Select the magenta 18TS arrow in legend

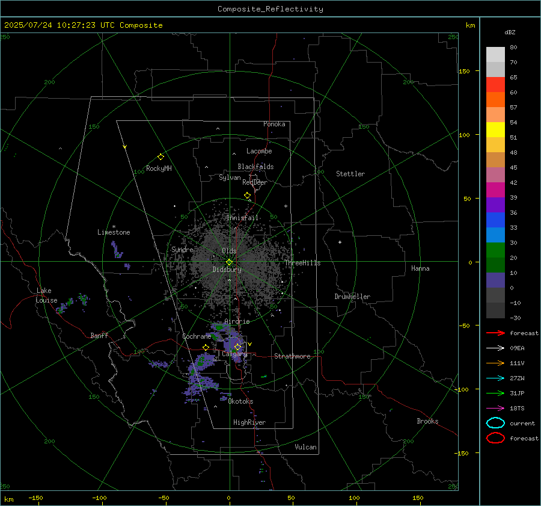[495, 409]
